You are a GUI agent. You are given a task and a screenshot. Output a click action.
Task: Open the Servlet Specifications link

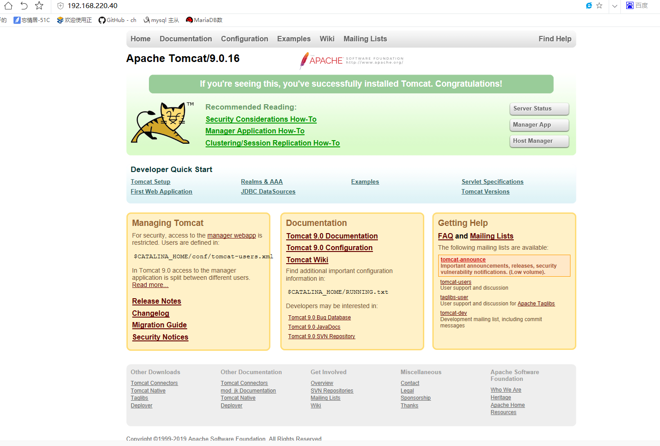pyautogui.click(x=493, y=182)
